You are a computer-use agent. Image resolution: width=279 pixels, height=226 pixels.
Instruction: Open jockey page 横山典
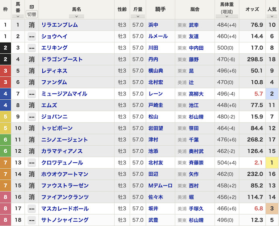click(156, 71)
